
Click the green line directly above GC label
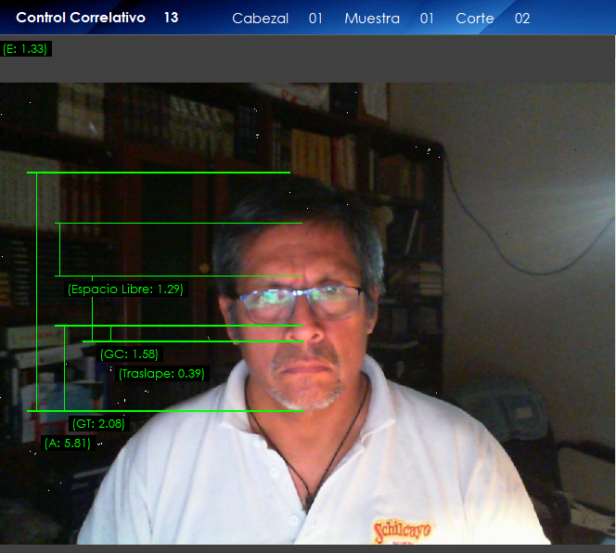pyautogui.click(x=193, y=341)
